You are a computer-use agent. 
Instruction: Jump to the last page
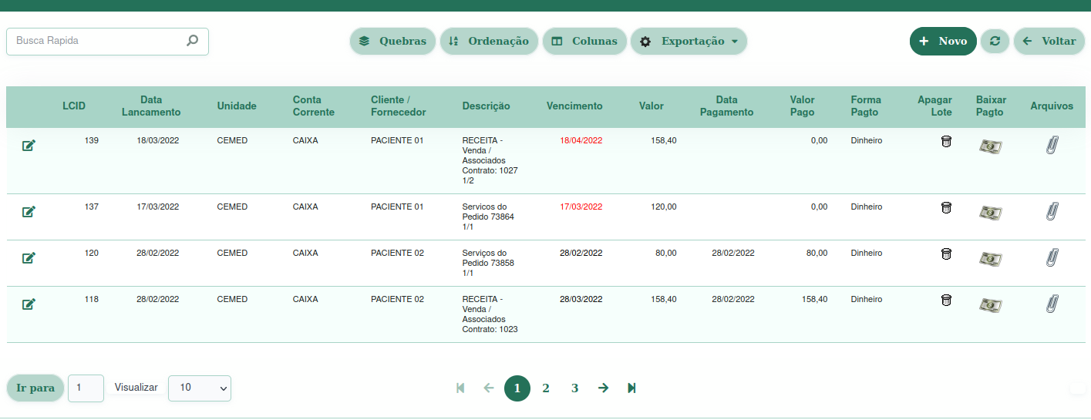[631, 388]
